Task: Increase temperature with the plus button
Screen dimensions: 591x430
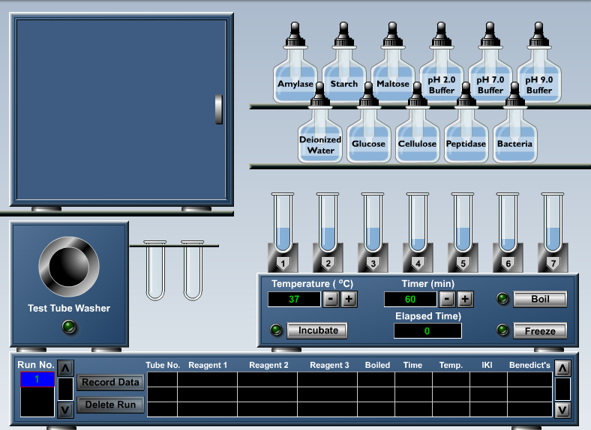Action: tap(349, 299)
